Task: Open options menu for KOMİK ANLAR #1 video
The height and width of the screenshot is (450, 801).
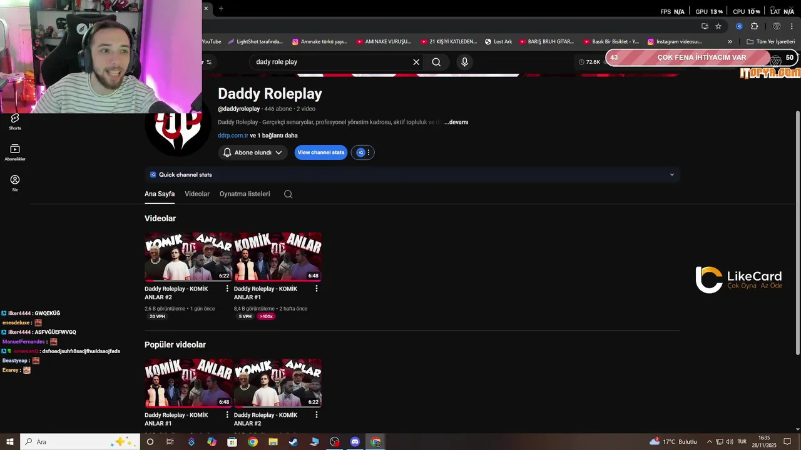Action: pos(317,289)
